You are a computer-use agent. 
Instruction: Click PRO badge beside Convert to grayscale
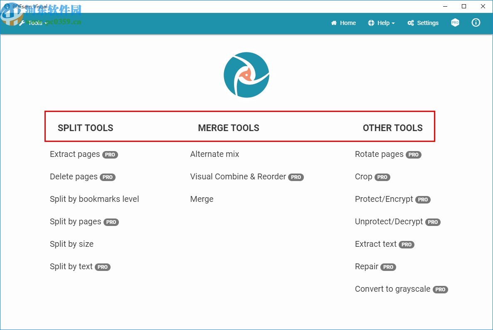[x=440, y=290]
